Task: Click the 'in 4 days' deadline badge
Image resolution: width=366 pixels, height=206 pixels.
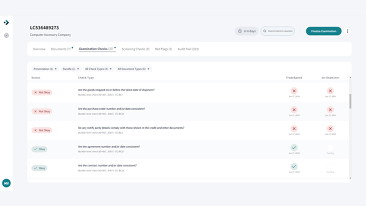Action: [x=246, y=31]
